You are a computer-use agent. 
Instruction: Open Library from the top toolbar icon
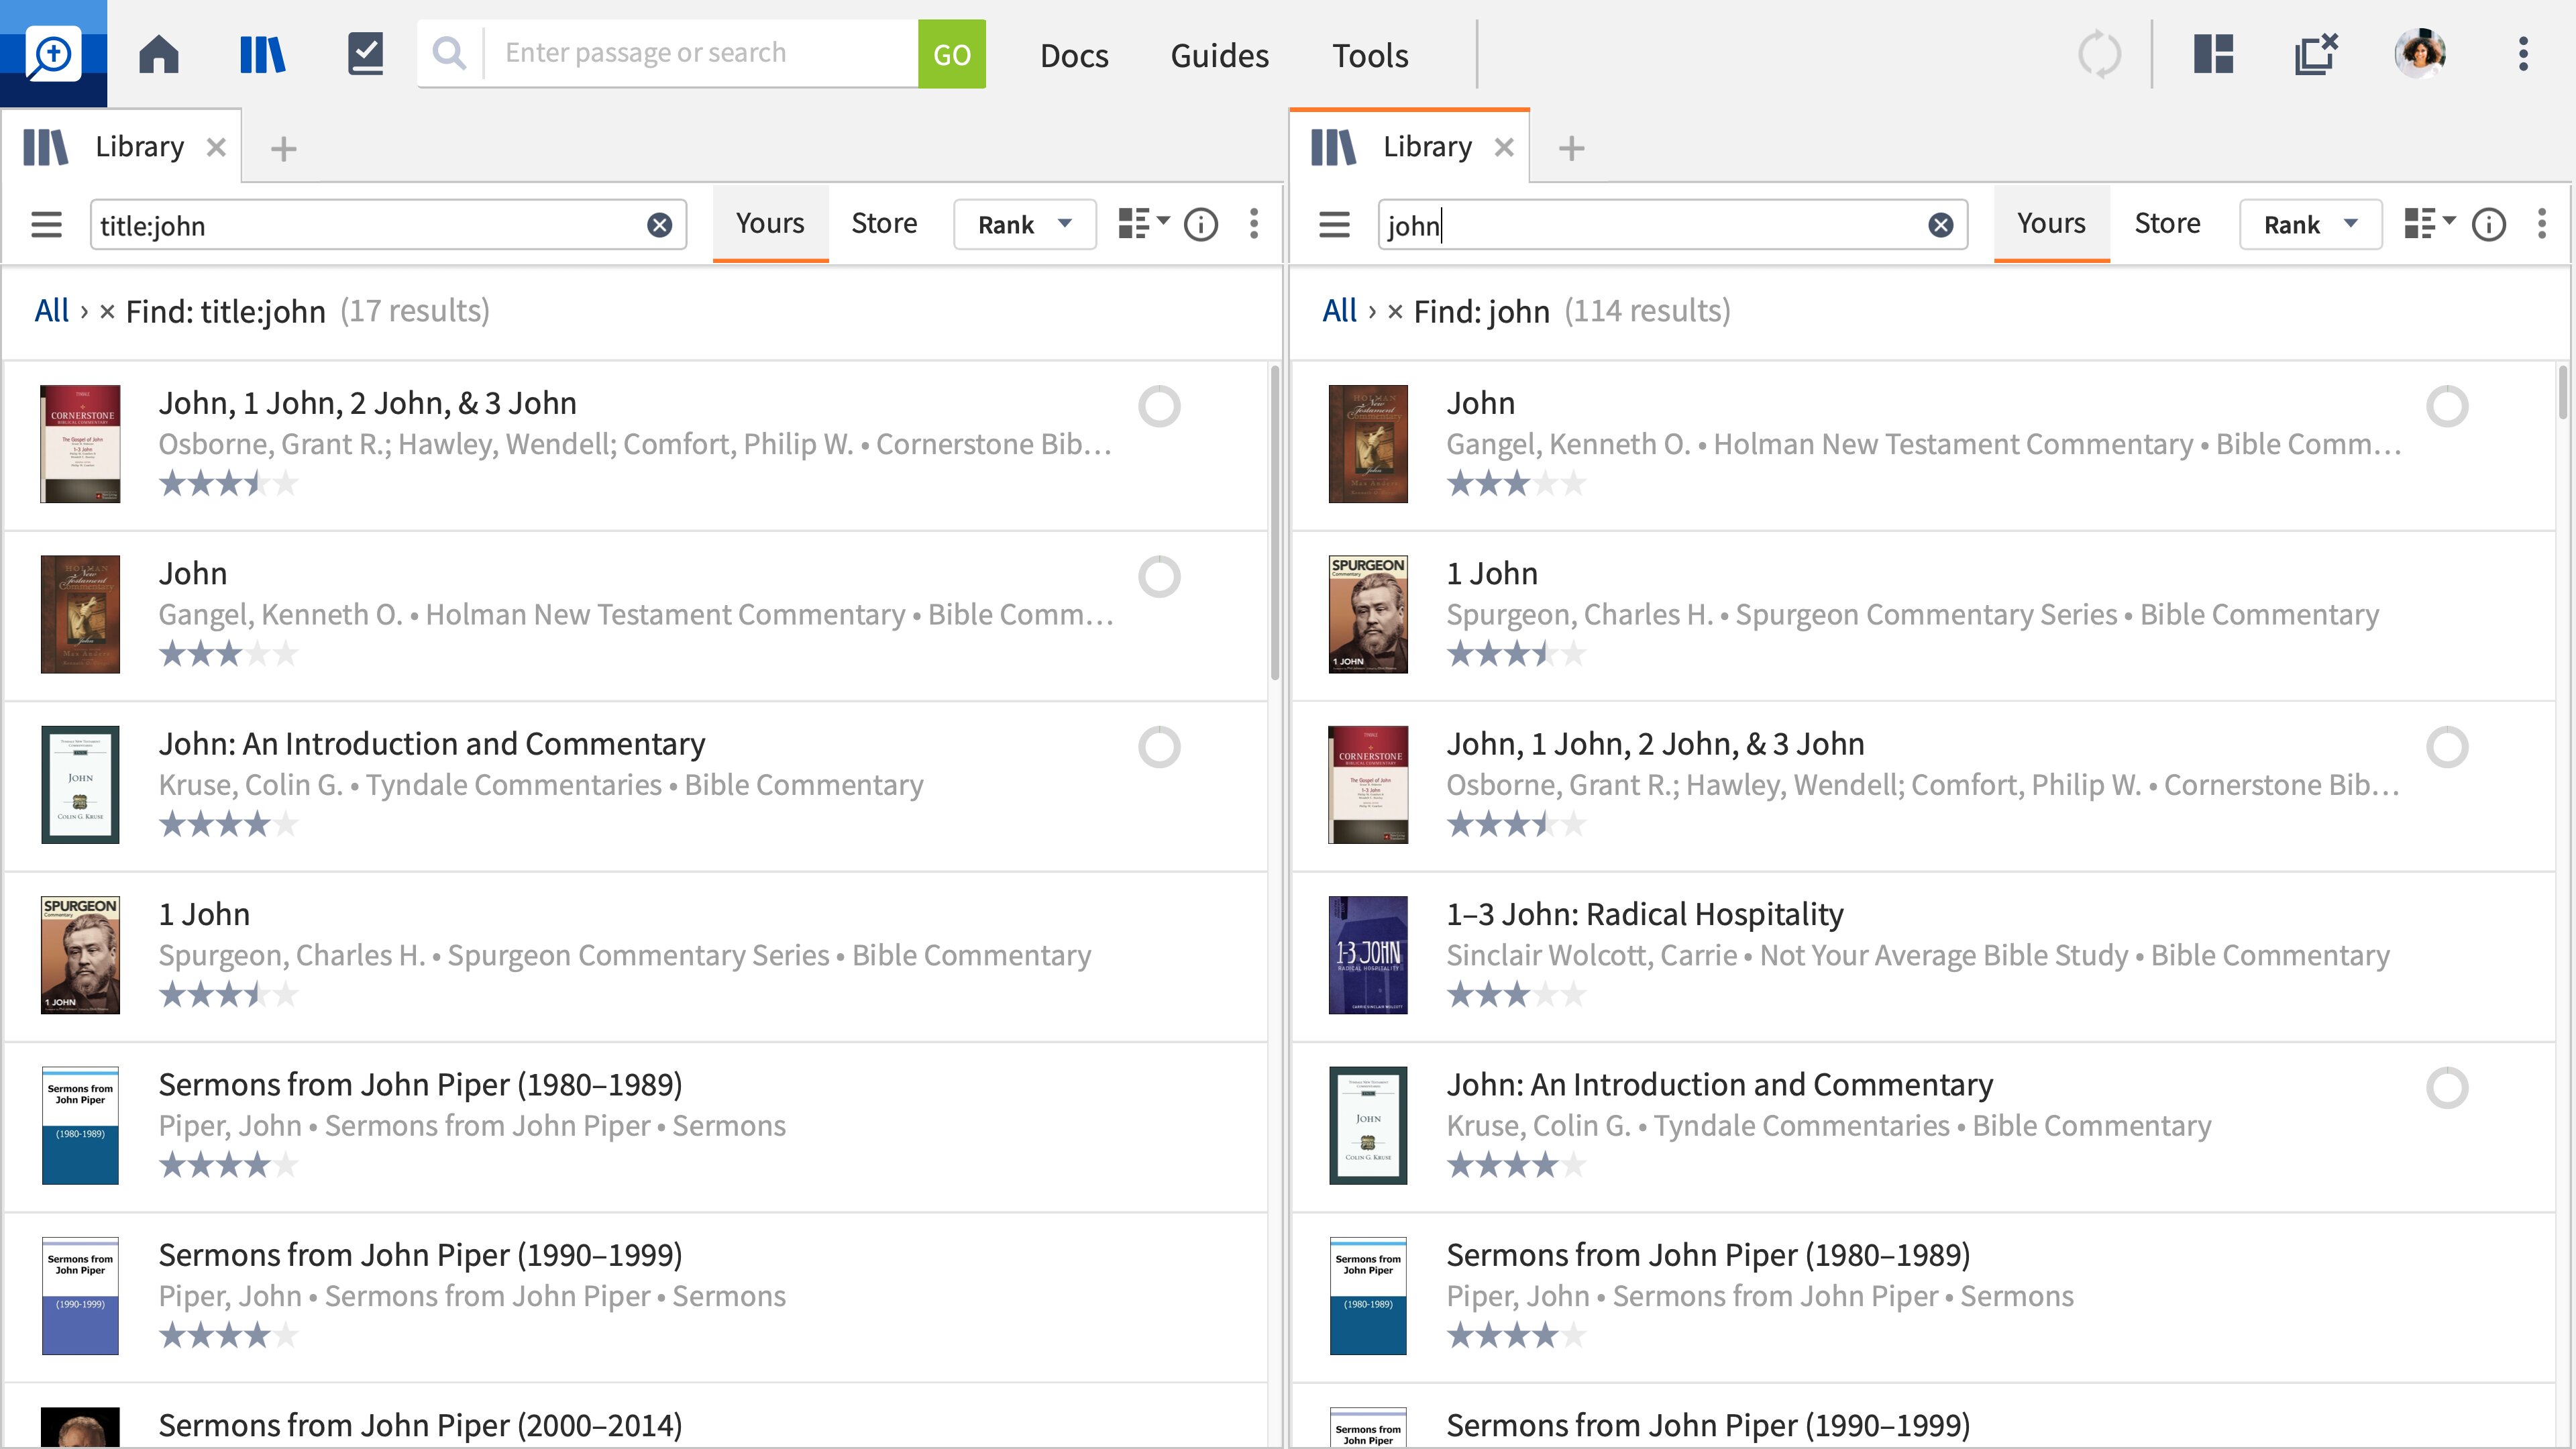[x=263, y=54]
